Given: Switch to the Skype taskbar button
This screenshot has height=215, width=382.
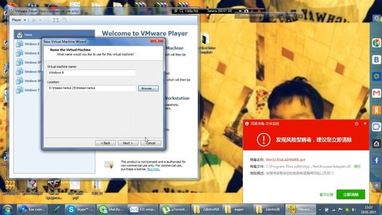Looking at the screenshot, I should coord(80,210).
